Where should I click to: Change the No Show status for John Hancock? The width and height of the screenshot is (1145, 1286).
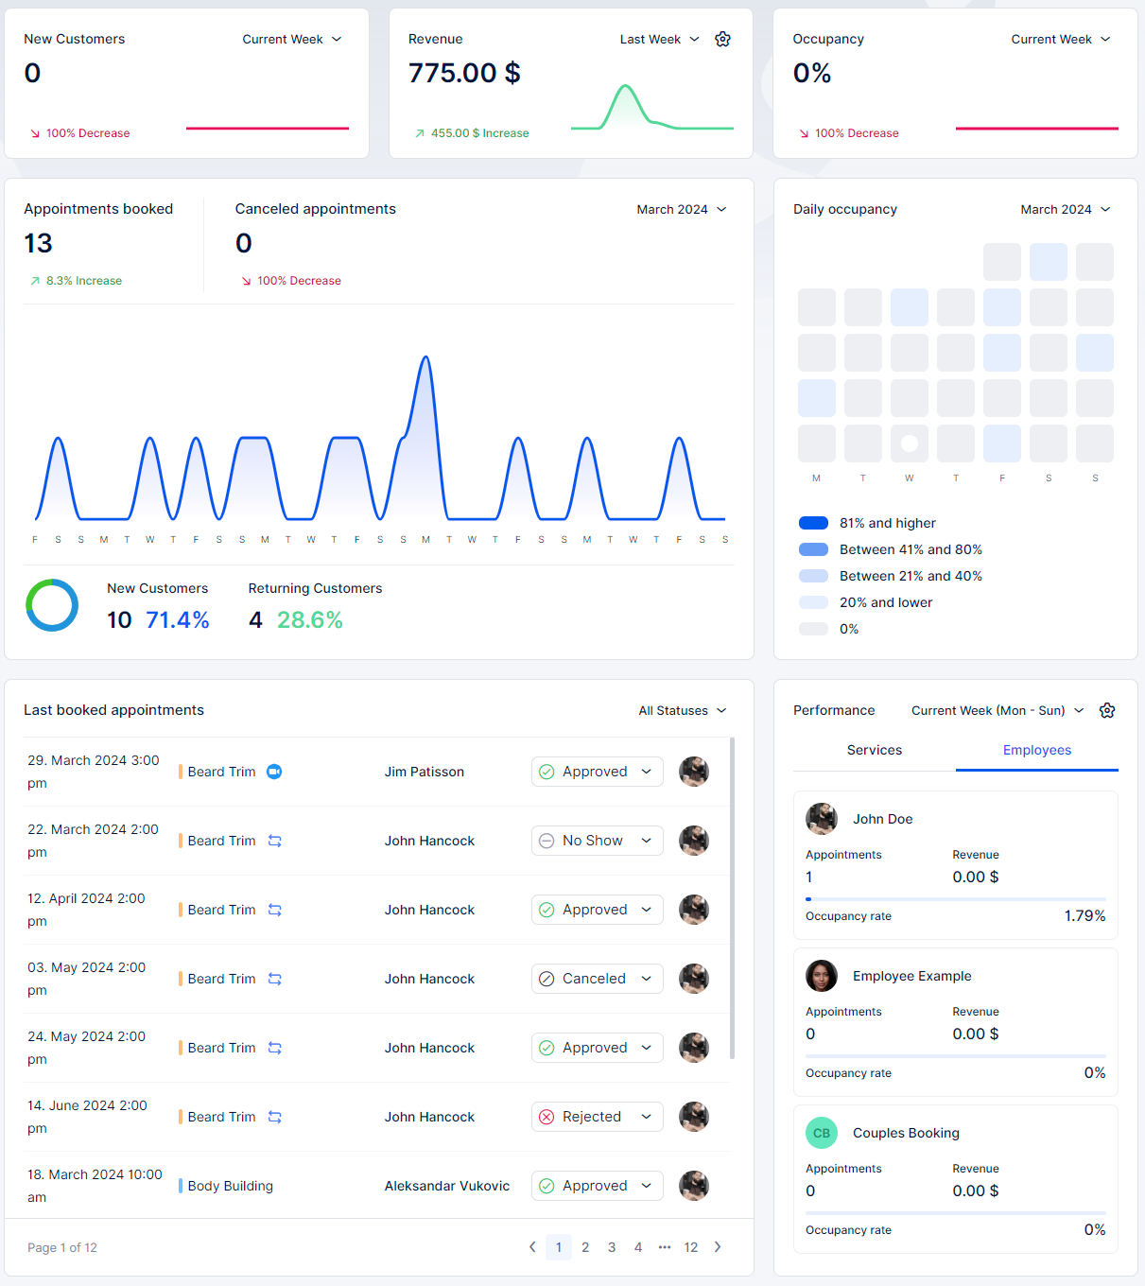[597, 841]
